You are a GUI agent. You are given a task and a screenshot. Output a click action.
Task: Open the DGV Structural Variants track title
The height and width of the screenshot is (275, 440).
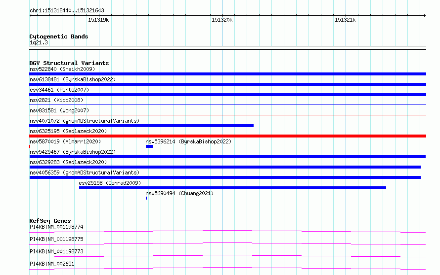[69, 63]
